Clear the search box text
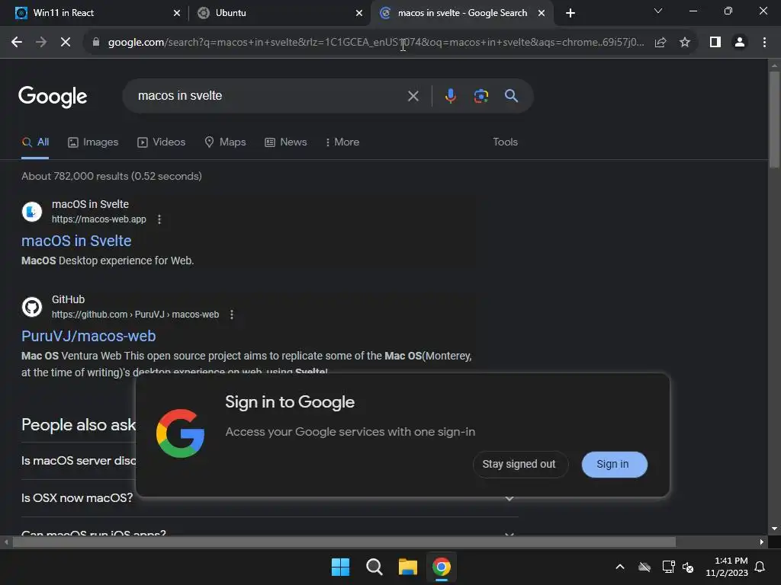781x585 pixels. (x=413, y=96)
